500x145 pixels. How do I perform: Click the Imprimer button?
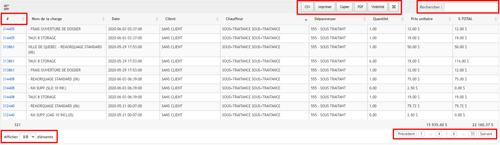pos(325,7)
